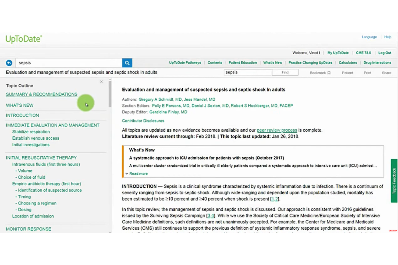398x265 pixels.
Task: Open the Topic Feedback side tab
Action: [x=394, y=181]
